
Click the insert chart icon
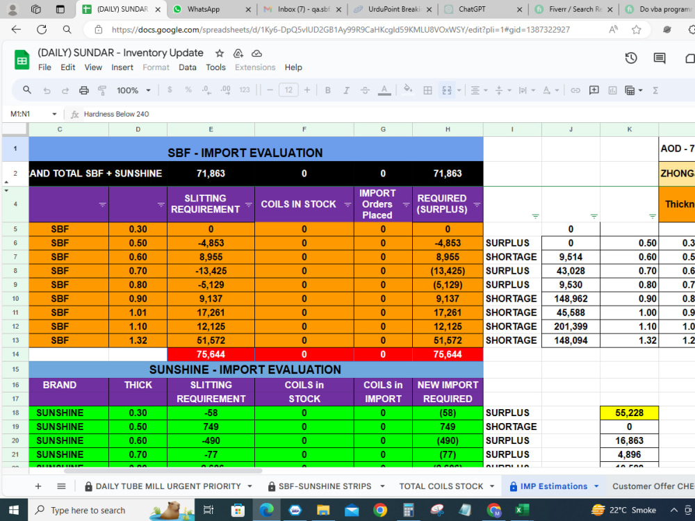click(x=613, y=90)
